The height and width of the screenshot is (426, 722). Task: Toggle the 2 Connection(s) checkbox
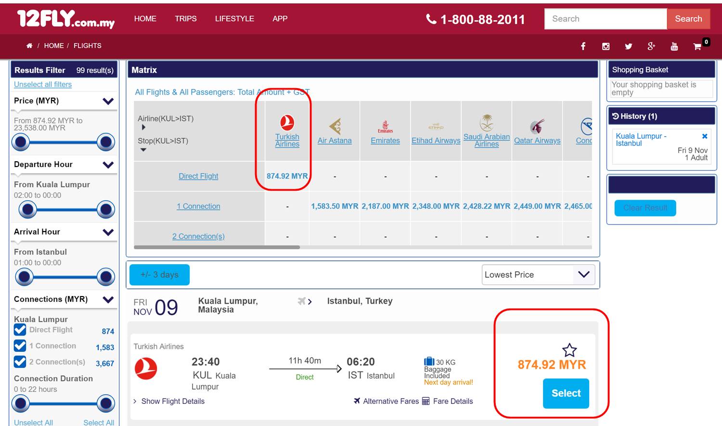[x=20, y=361]
